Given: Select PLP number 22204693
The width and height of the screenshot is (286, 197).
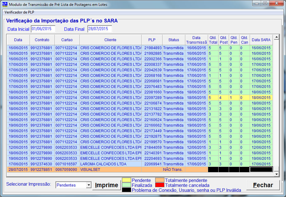Looking at the screenshot, I should [x=153, y=158].
